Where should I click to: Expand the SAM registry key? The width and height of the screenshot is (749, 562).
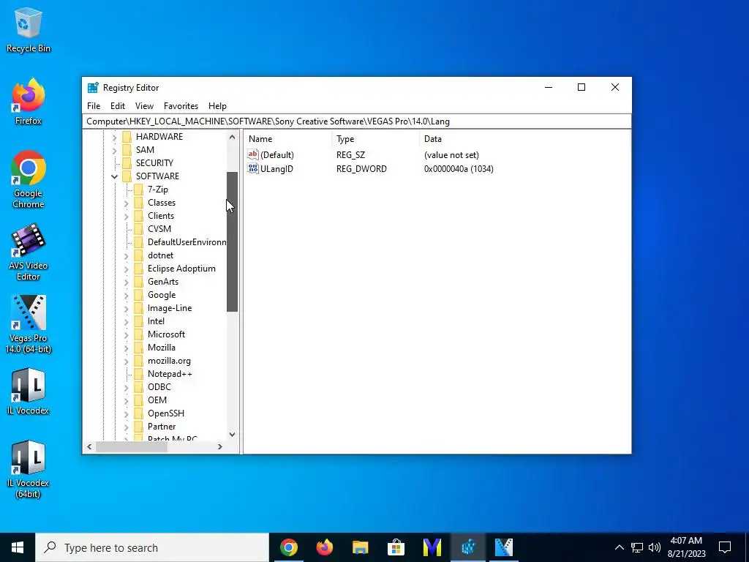click(114, 151)
